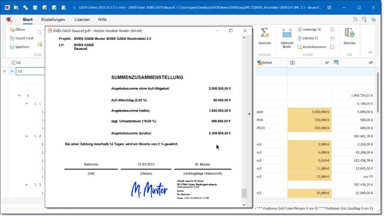Collapse tree node 1. 1

point(26,104)
